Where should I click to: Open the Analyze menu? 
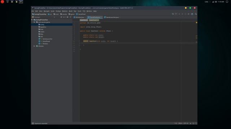pos(58,11)
